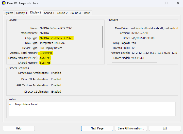Click the Exit button
The width and height of the screenshot is (183, 134).
tap(165, 128)
